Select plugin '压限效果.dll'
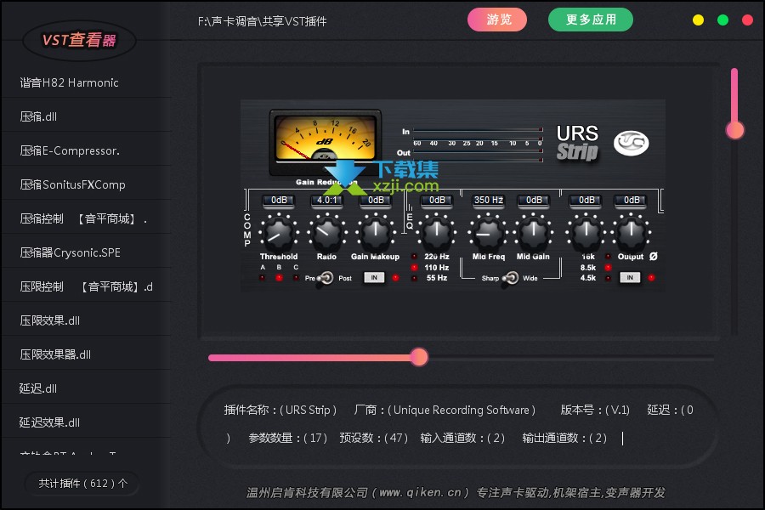 (x=87, y=320)
